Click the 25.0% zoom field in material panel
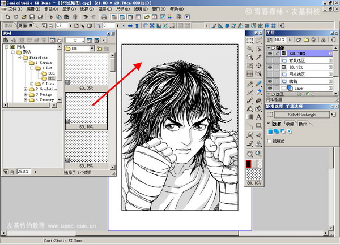 pyautogui.click(x=24, y=172)
